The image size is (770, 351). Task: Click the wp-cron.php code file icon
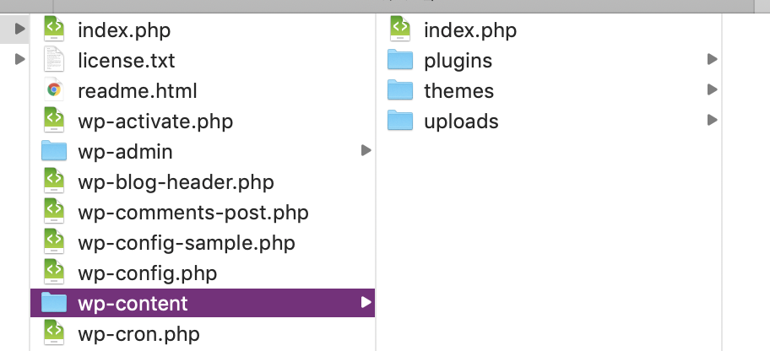54,333
